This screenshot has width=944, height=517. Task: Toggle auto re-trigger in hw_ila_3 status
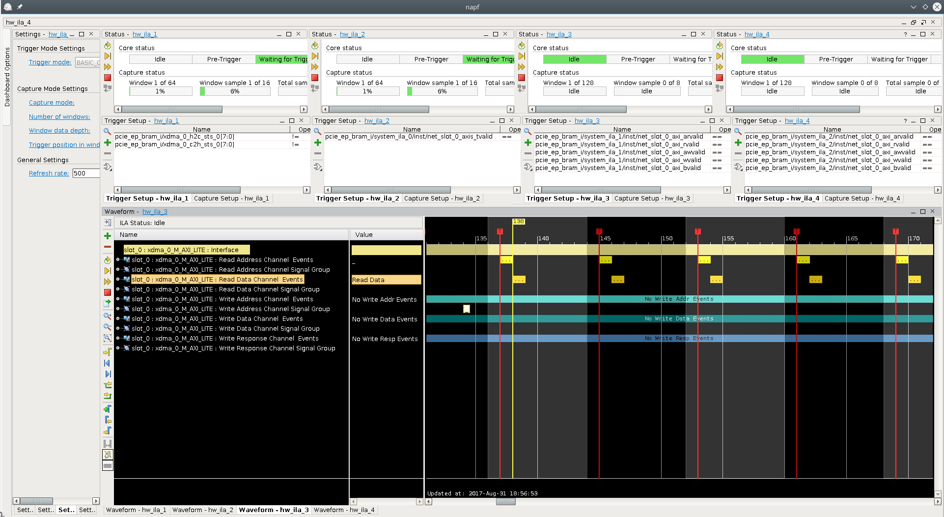tap(522, 45)
